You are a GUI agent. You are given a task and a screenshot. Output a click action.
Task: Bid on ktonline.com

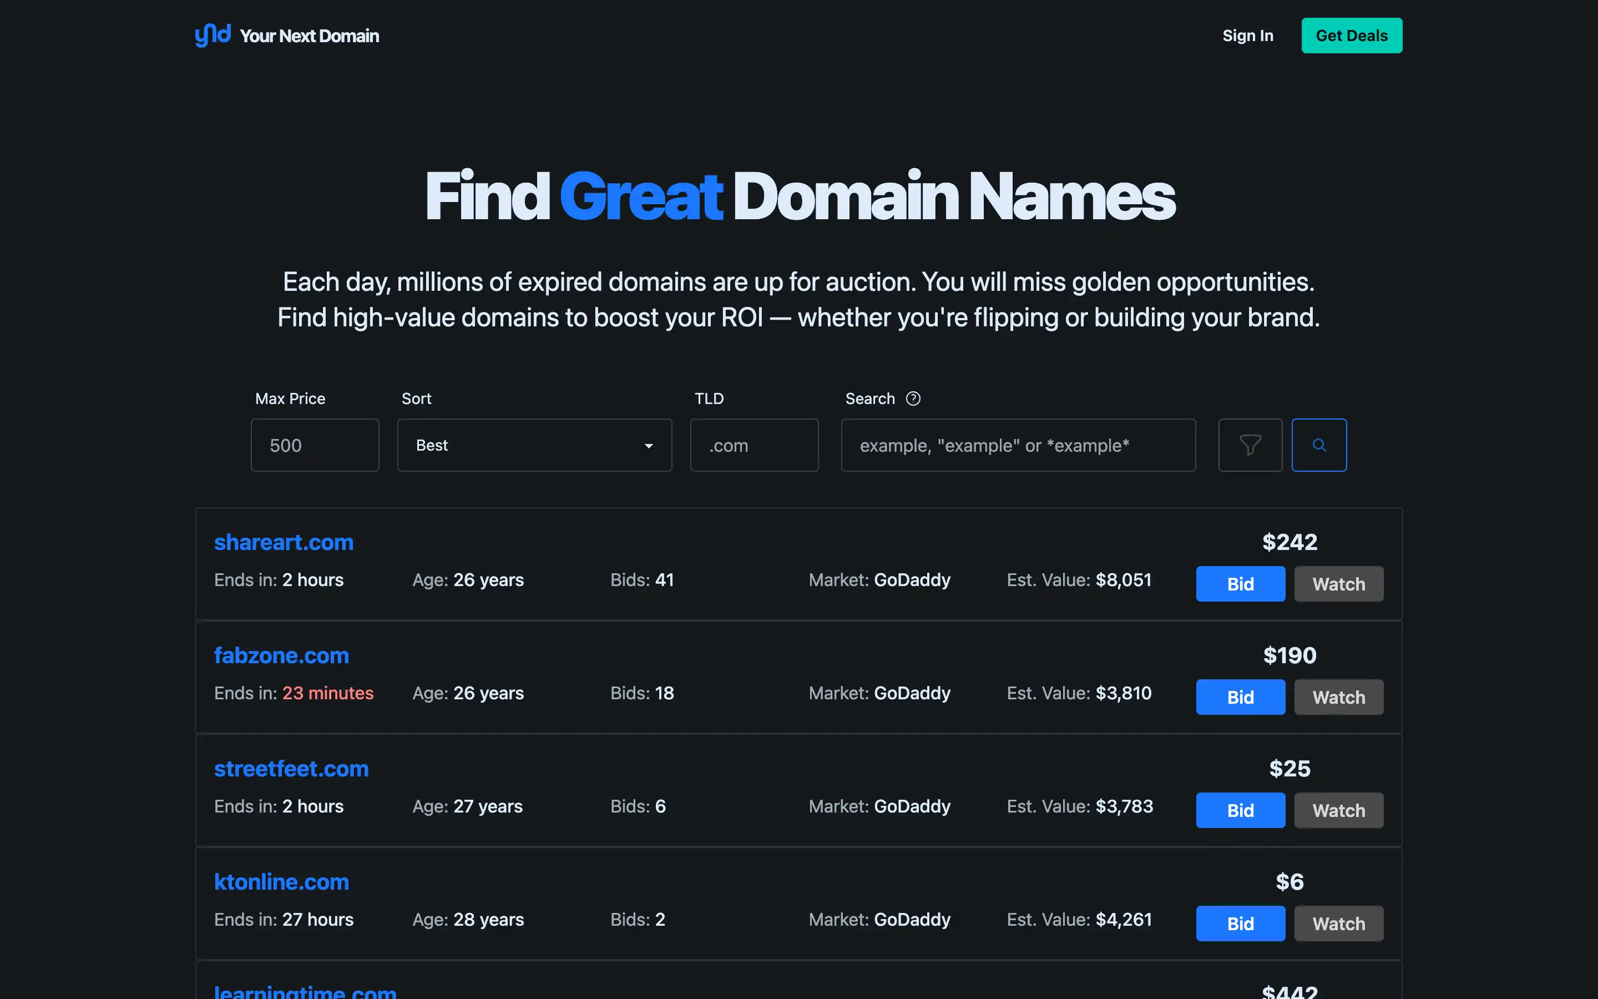(x=1240, y=923)
